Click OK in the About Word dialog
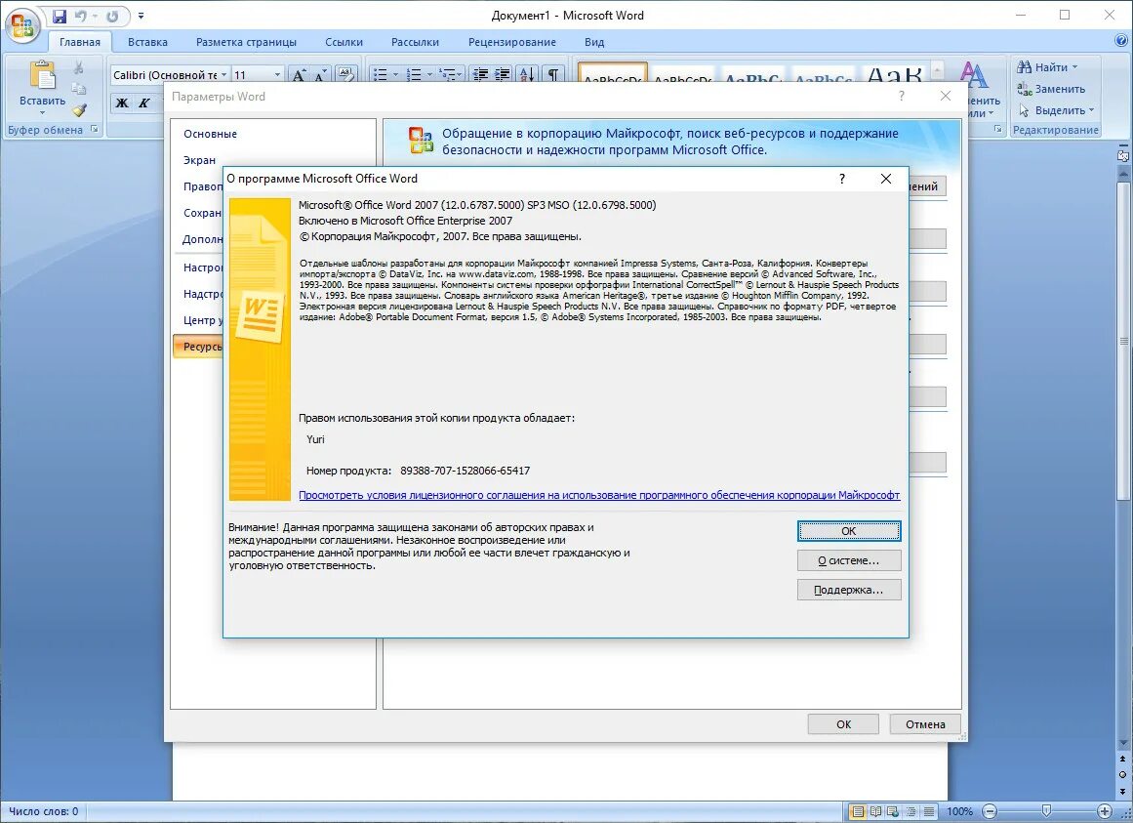 tap(848, 531)
